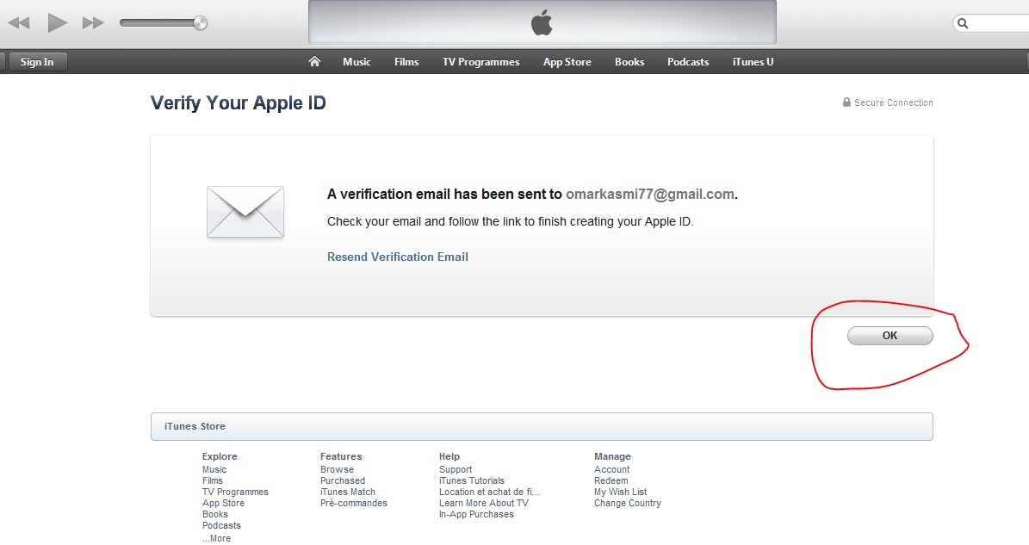Click the rewind playback button
Viewport: 1029px width, 545px height.
19,23
